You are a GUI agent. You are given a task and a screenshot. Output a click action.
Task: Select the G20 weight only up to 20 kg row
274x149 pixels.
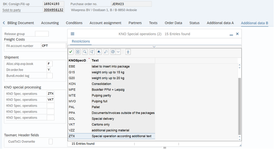112,78
